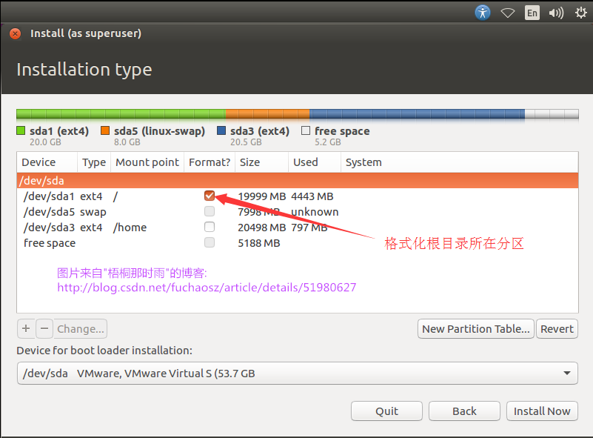Open the network indicator icon
Screen dimensions: 593x438
click(x=507, y=13)
